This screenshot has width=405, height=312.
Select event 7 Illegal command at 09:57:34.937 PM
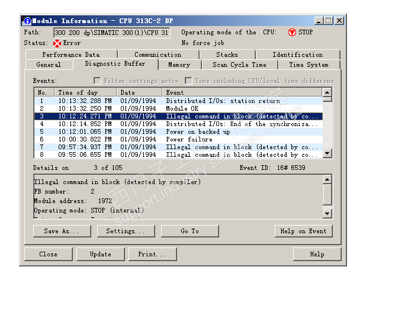[x=178, y=147]
